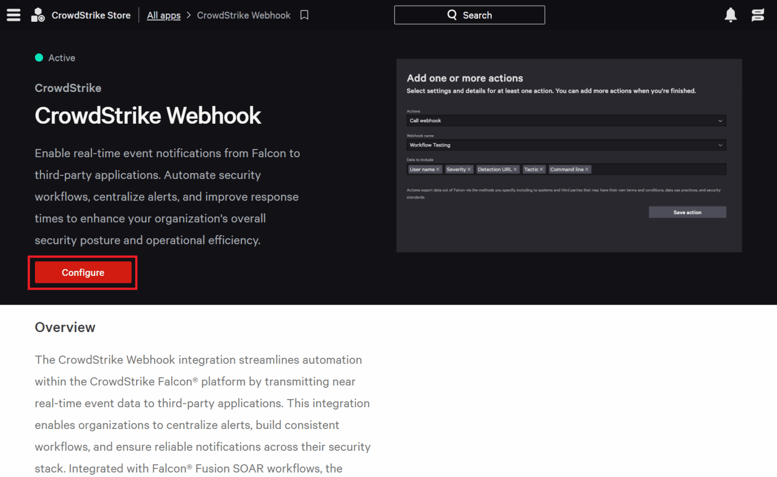Remove the Tactic data chip
The height and width of the screenshot is (477, 777).
coord(541,169)
